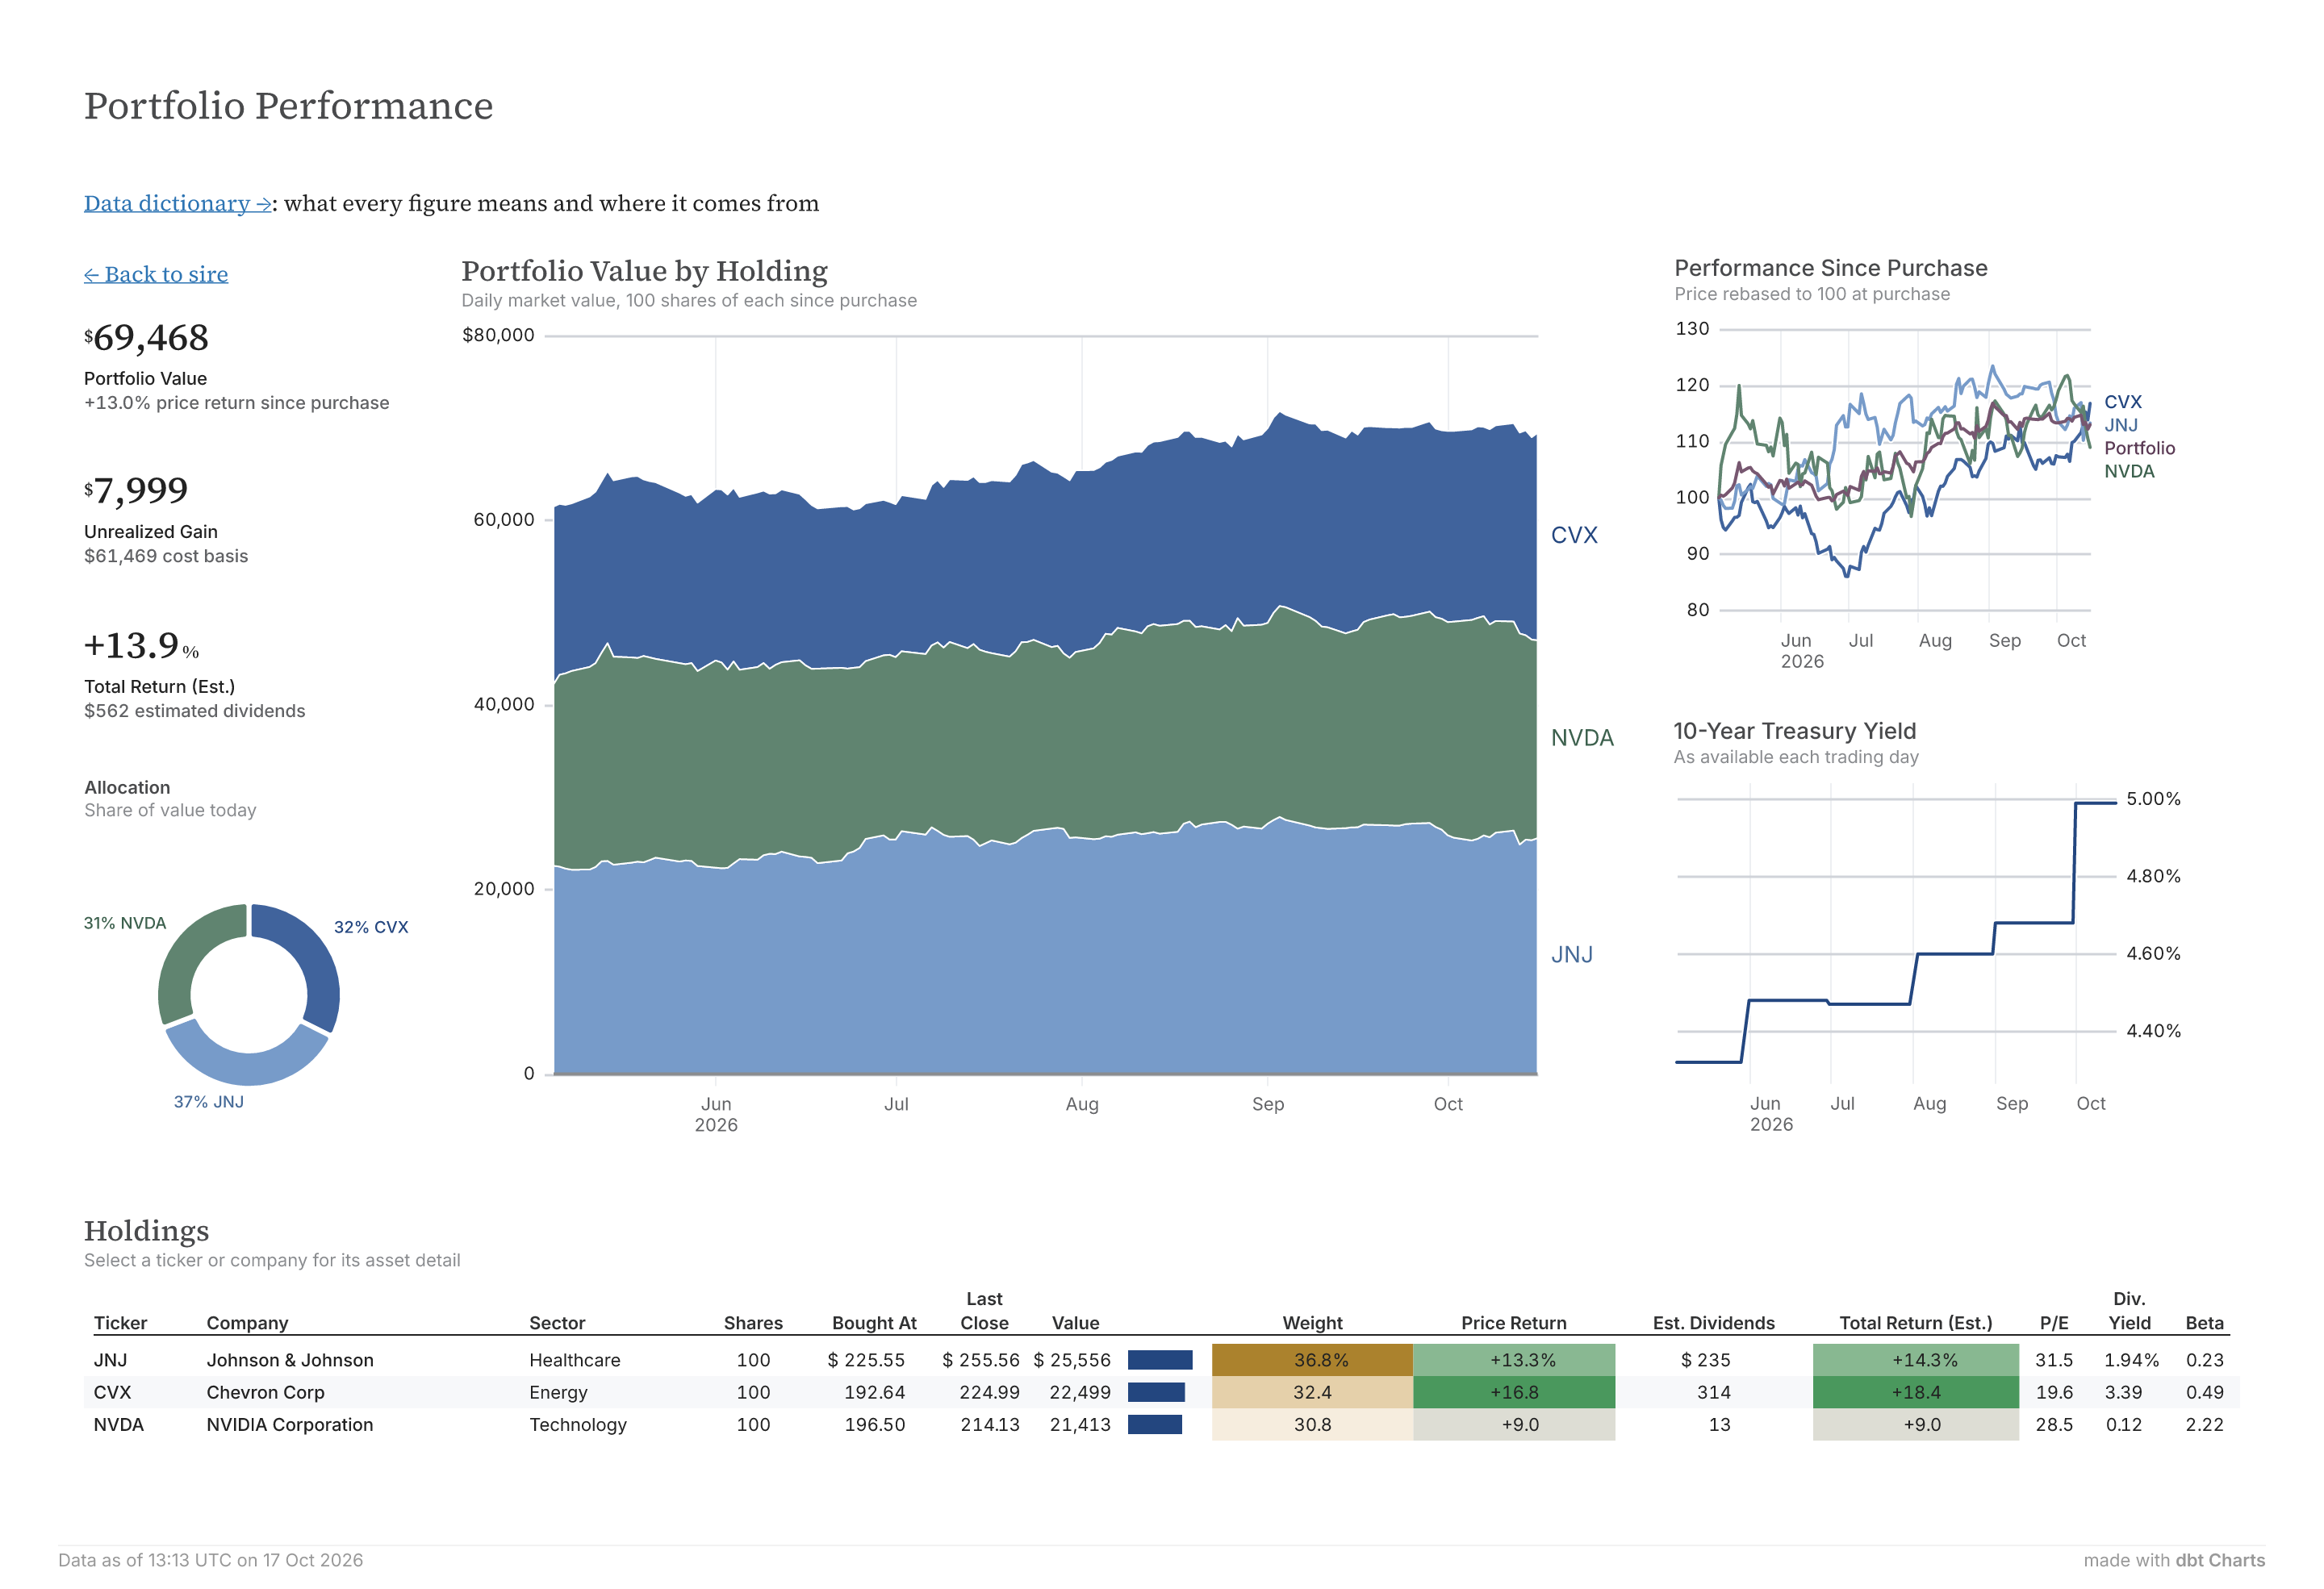Click the Healthcare sector cell

(x=575, y=1360)
